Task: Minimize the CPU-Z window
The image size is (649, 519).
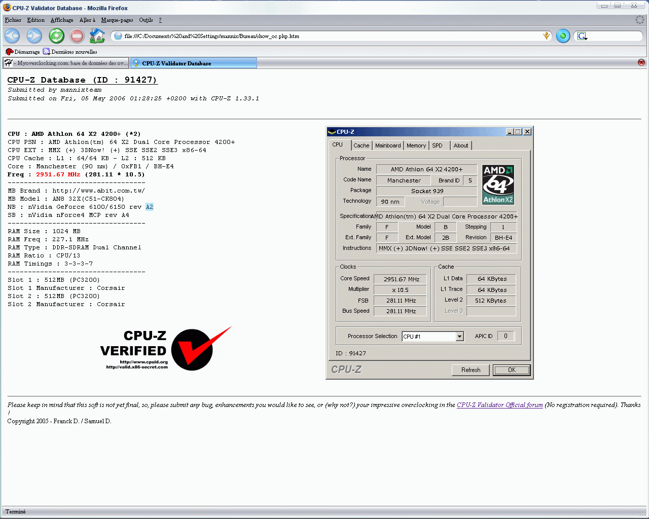Action: coord(510,132)
